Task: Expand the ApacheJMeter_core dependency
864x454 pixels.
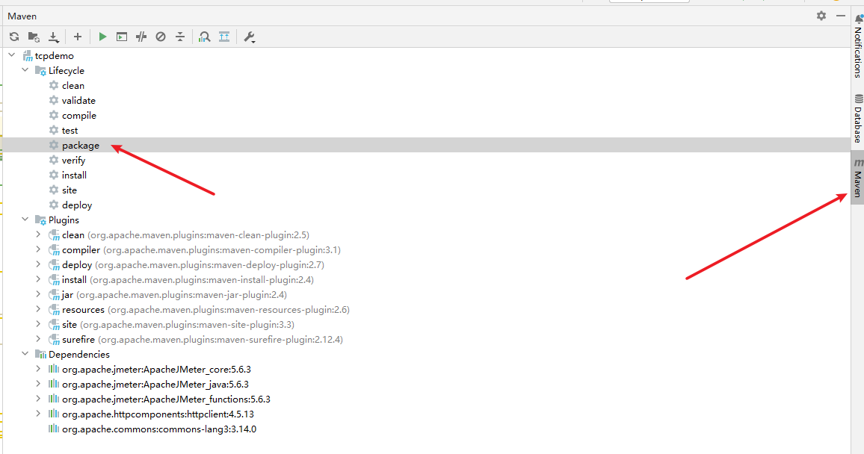Action: click(39, 370)
